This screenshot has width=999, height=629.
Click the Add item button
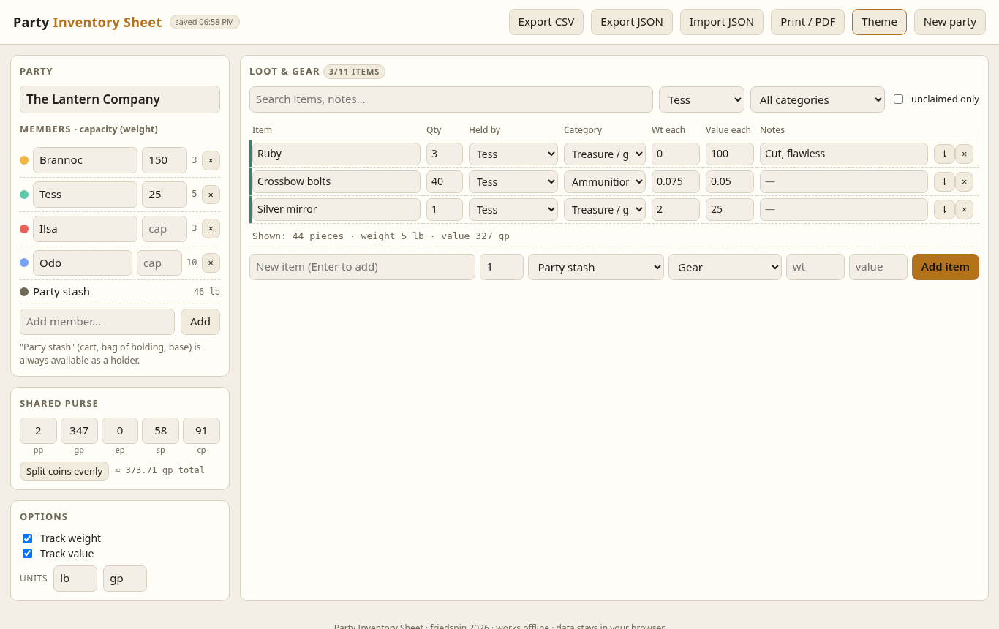946,267
